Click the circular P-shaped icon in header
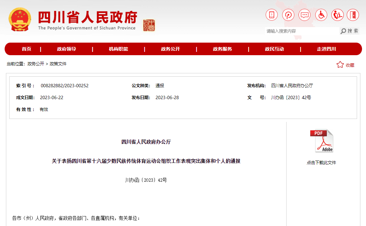 pyautogui.click(x=288, y=15)
